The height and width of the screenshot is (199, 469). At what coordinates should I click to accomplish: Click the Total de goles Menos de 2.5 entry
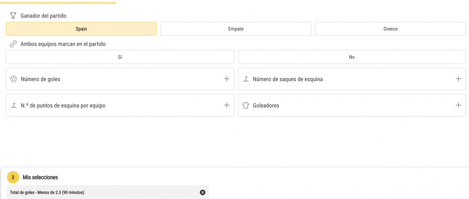[x=108, y=193]
